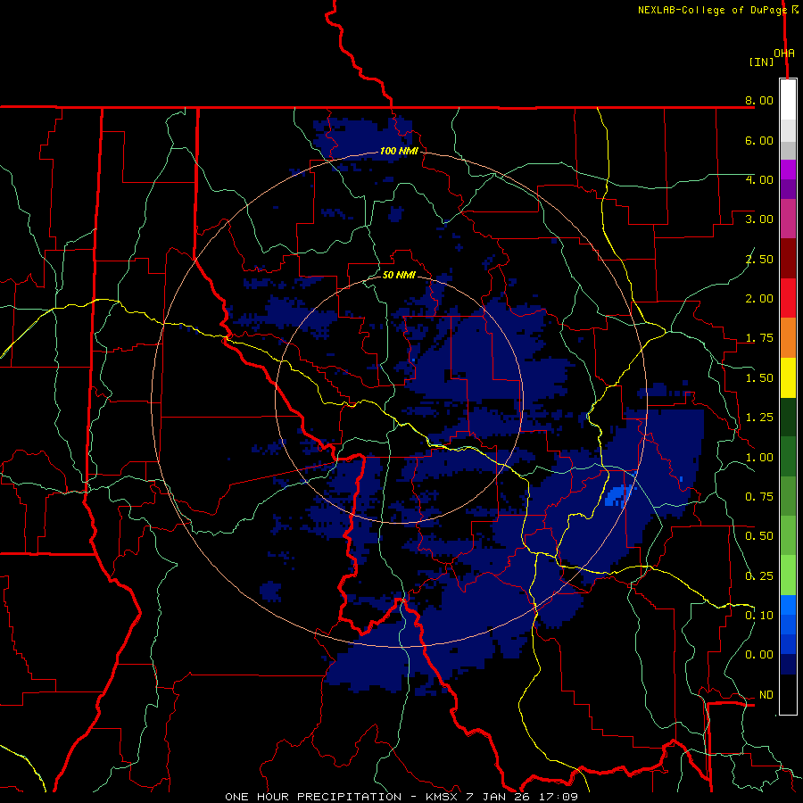Click the 0.00 legend value
This screenshot has height=803, width=803.
pos(759,655)
